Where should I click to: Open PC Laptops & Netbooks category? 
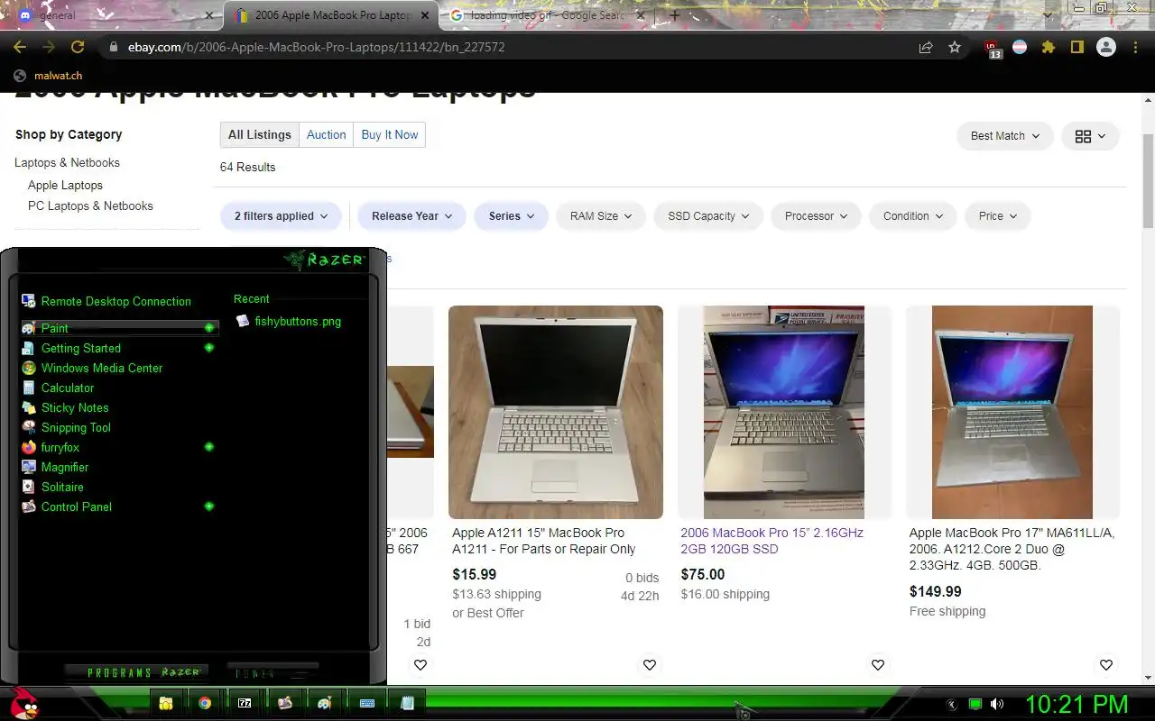tap(90, 205)
